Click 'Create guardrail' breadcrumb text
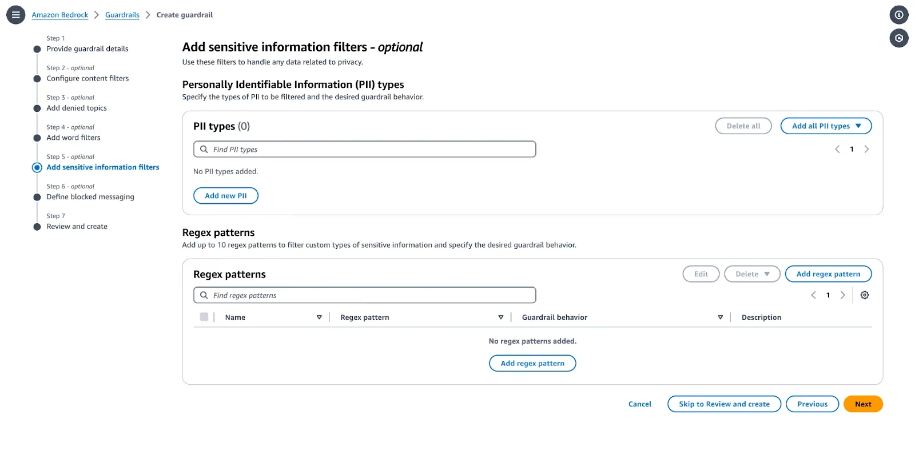The height and width of the screenshot is (451, 915). [185, 15]
